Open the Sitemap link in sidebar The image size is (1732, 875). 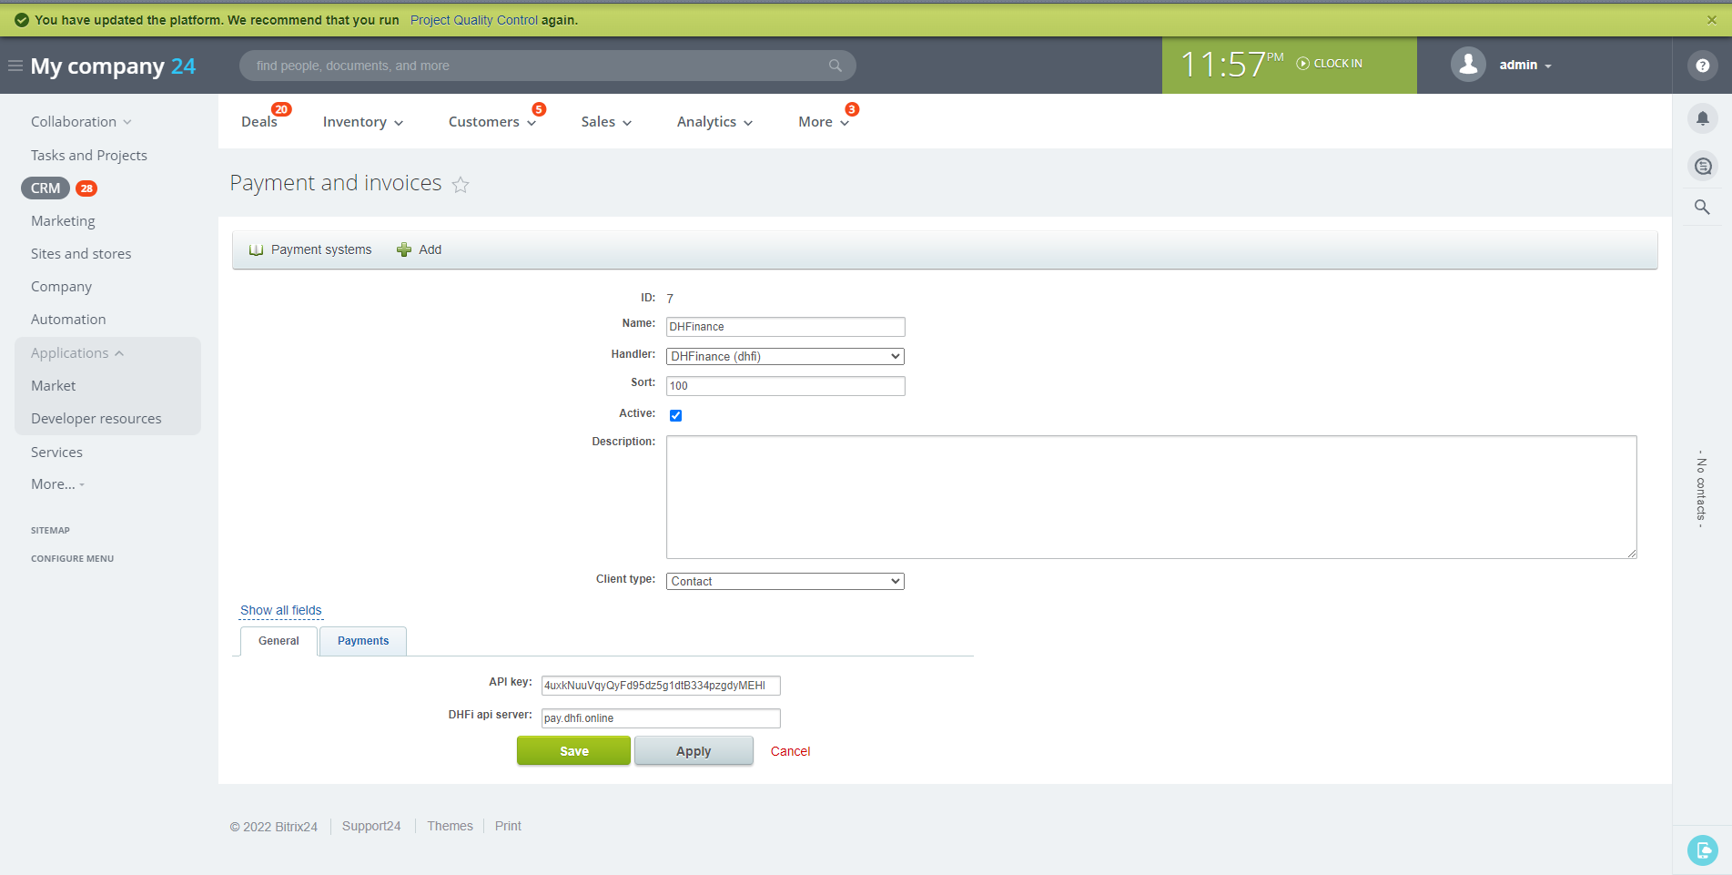click(50, 530)
